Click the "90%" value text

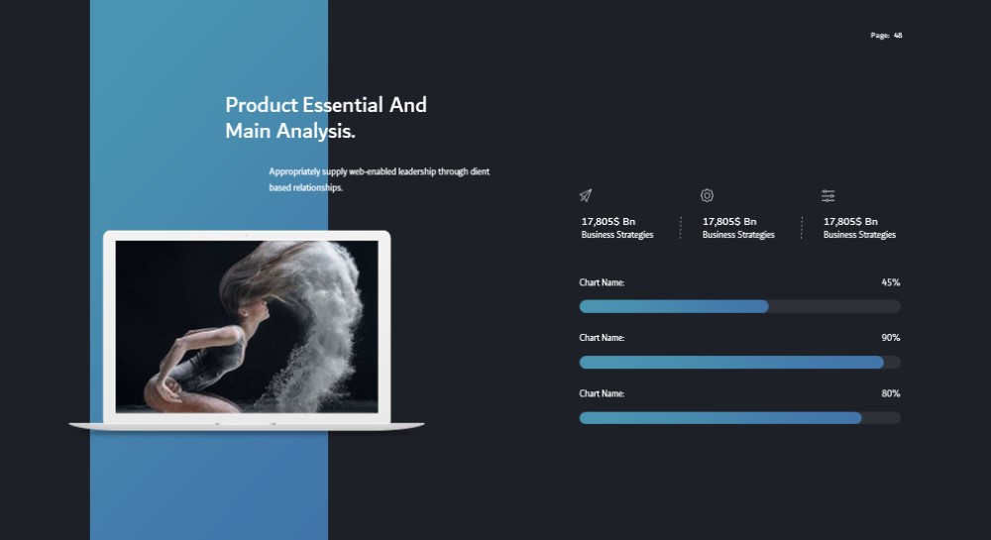pos(891,338)
